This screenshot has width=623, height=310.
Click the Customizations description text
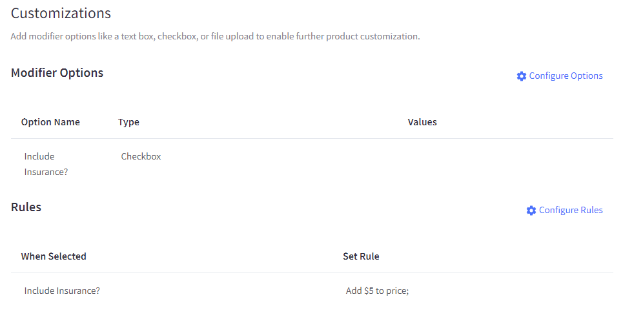pos(215,36)
